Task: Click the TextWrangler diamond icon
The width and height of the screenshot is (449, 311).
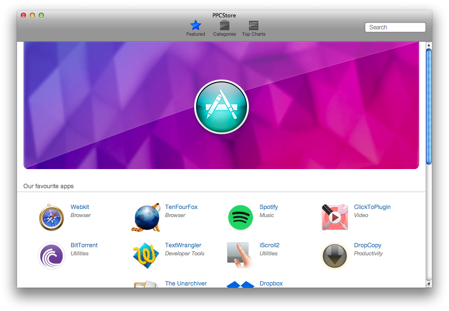Action: (146, 255)
